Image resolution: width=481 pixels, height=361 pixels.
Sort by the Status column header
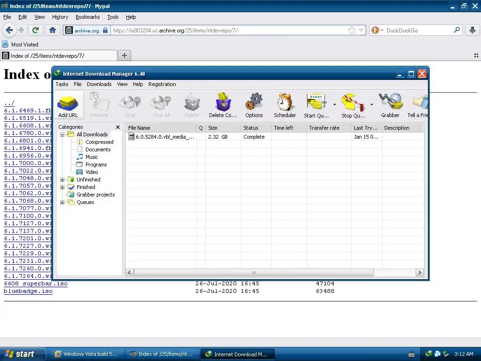[x=256, y=128]
